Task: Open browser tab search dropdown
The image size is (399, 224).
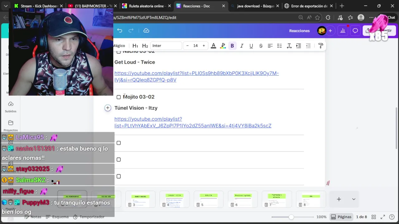Action: tap(6, 6)
